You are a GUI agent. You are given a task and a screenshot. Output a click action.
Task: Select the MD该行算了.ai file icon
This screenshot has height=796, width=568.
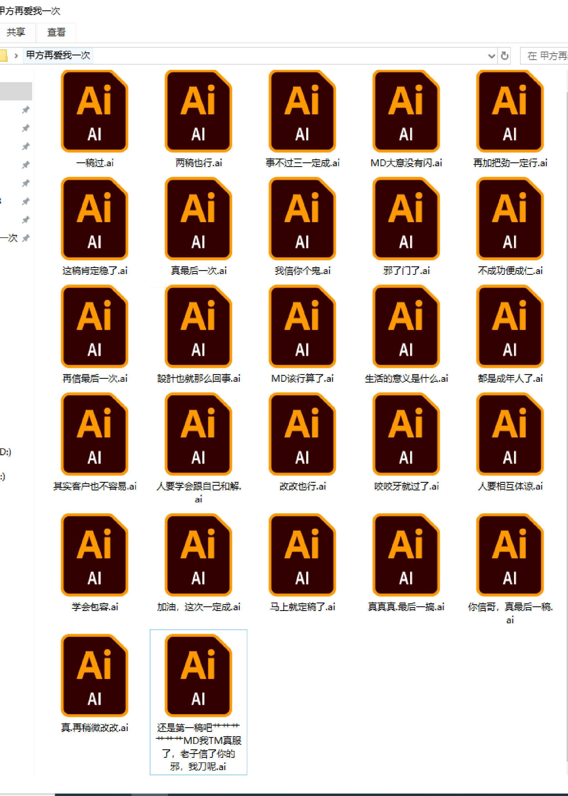[302, 327]
